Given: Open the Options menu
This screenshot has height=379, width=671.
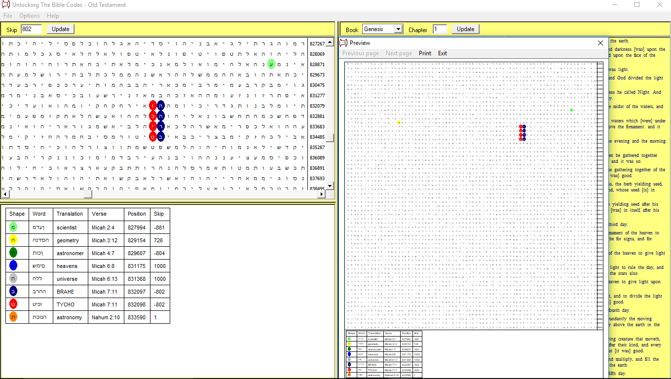Looking at the screenshot, I should [x=30, y=16].
